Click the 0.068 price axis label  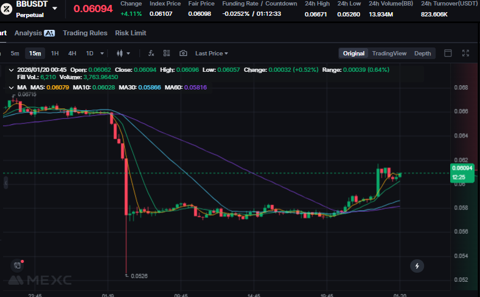[x=461, y=88]
